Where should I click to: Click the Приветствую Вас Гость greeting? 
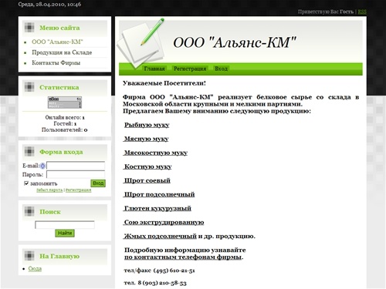point(326,12)
